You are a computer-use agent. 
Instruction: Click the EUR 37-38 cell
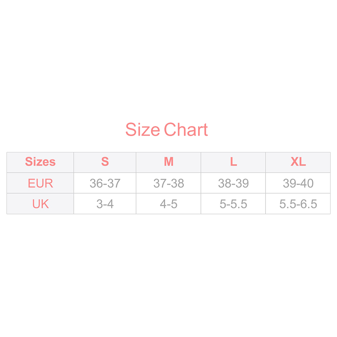(168, 183)
